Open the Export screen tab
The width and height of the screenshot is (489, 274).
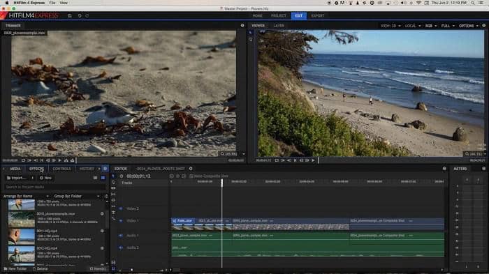[x=318, y=15]
